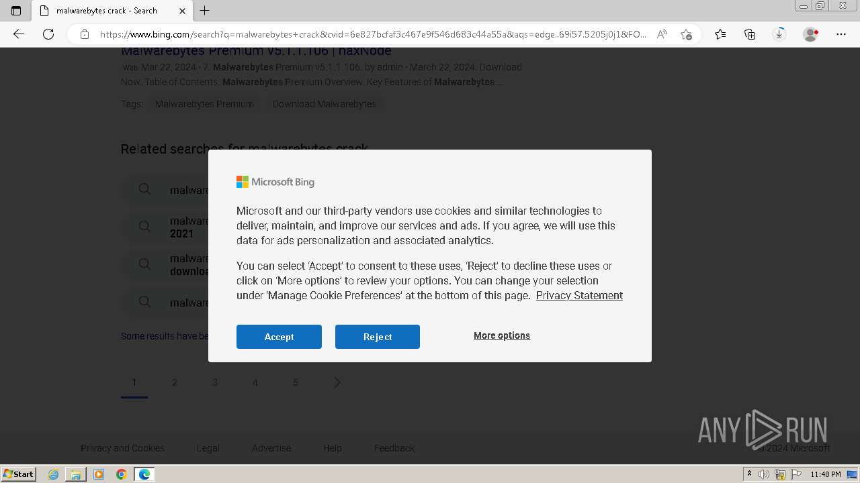860x483 pixels.
Task: Go to results page 2
Action: click(175, 382)
